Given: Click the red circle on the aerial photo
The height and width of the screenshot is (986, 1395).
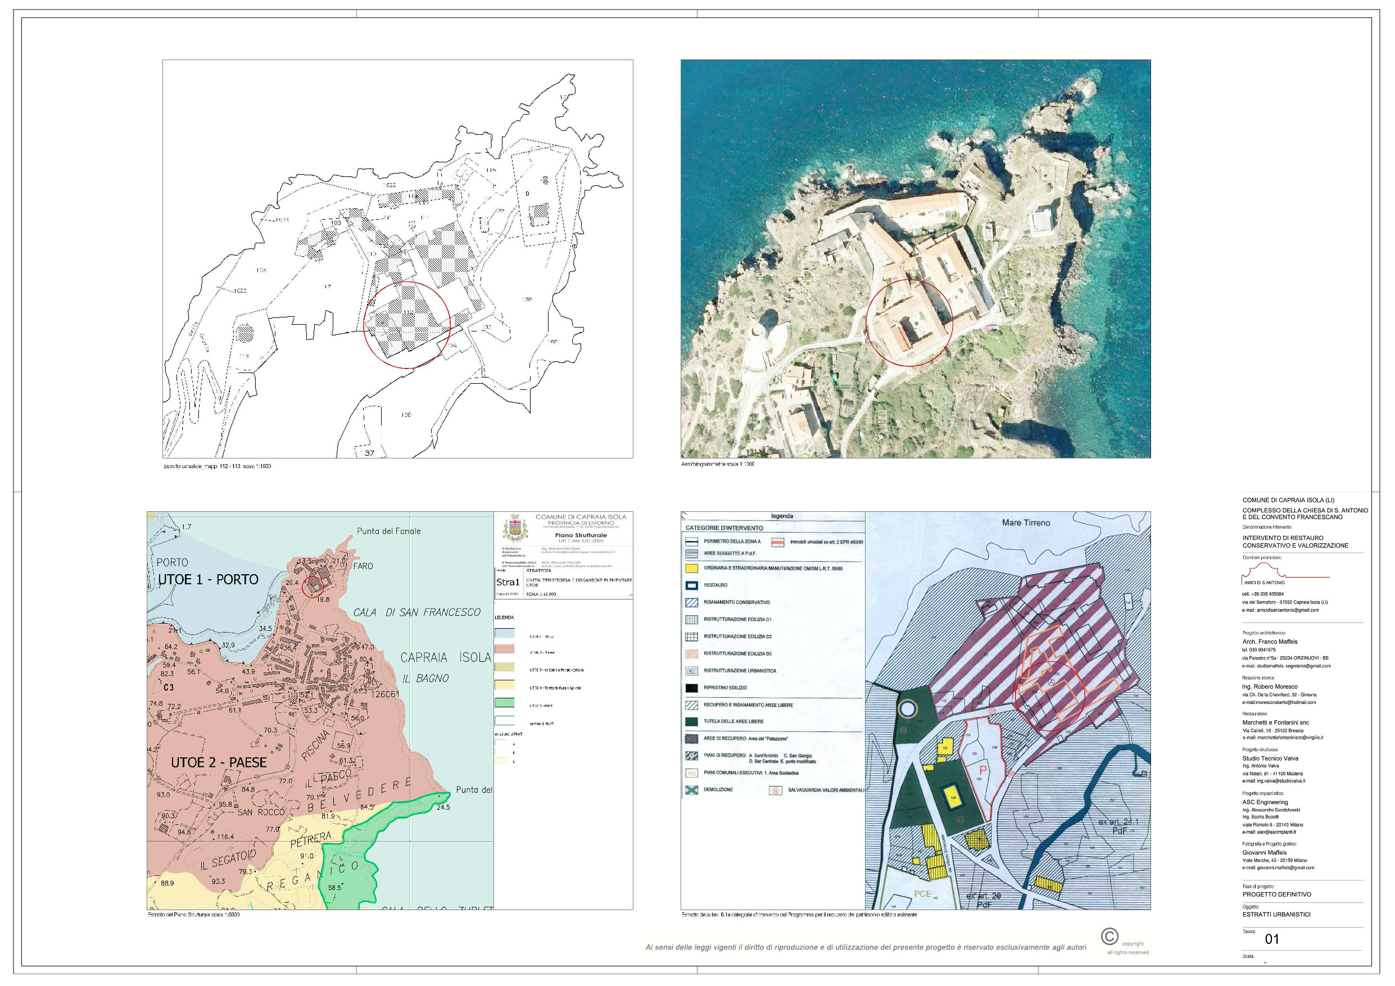Looking at the screenshot, I should point(909,322).
